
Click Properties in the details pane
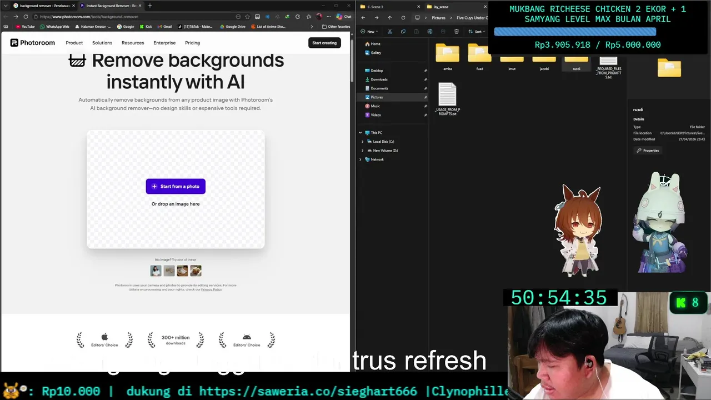(x=648, y=151)
